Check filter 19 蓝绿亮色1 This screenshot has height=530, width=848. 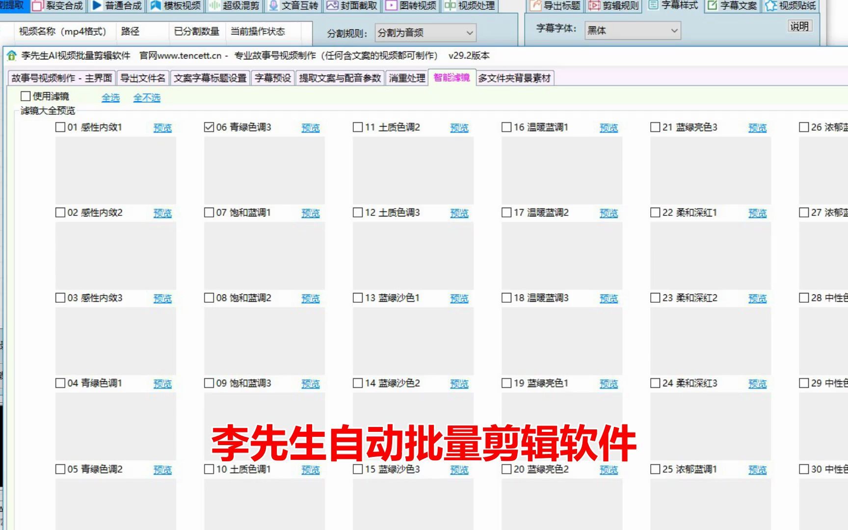click(x=506, y=383)
